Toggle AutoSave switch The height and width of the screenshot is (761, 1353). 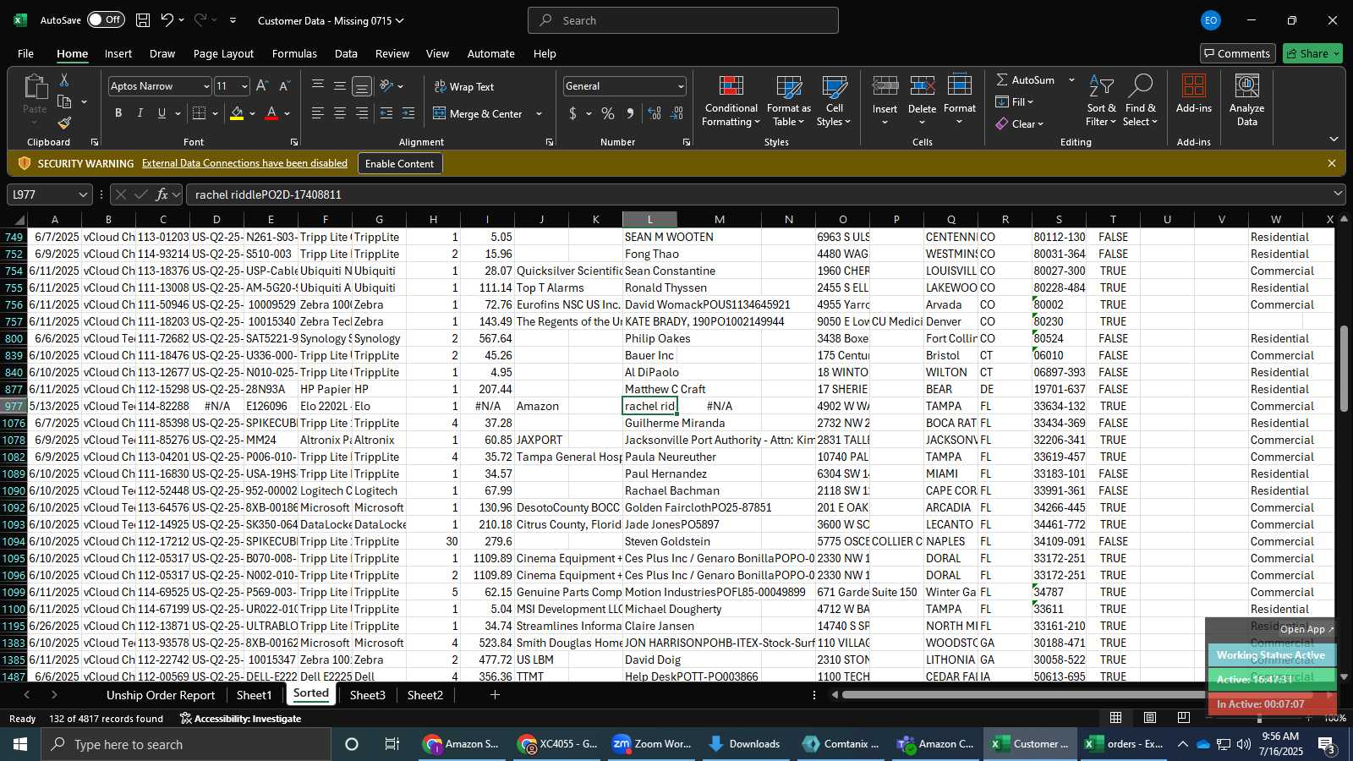106,19
